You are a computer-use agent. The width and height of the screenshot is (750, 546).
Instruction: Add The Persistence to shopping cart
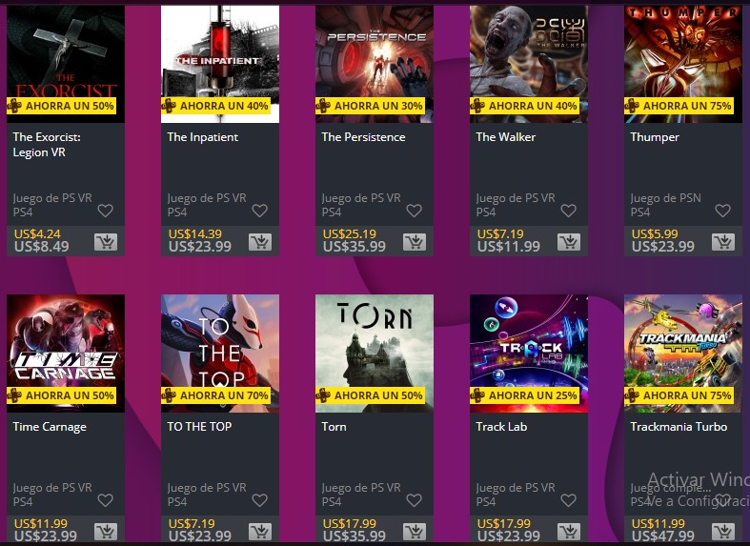click(x=415, y=242)
